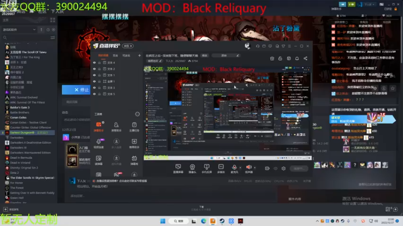Select The Elder Scrolls V: Skyrim entry
Viewport: 403px width, 226px height.
tap(30, 178)
